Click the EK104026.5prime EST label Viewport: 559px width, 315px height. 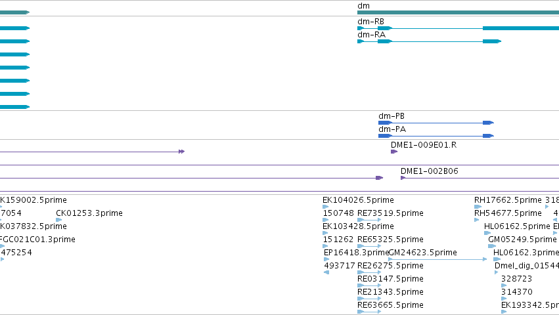click(x=358, y=200)
